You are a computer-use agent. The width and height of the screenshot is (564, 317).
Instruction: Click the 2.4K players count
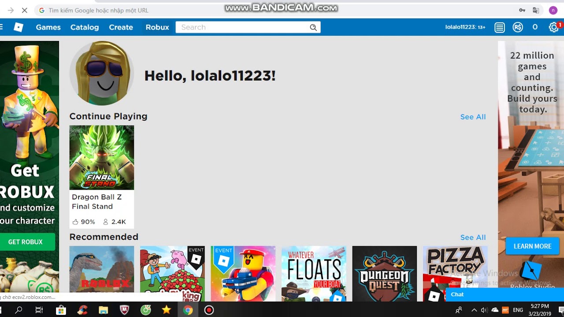pyautogui.click(x=115, y=222)
